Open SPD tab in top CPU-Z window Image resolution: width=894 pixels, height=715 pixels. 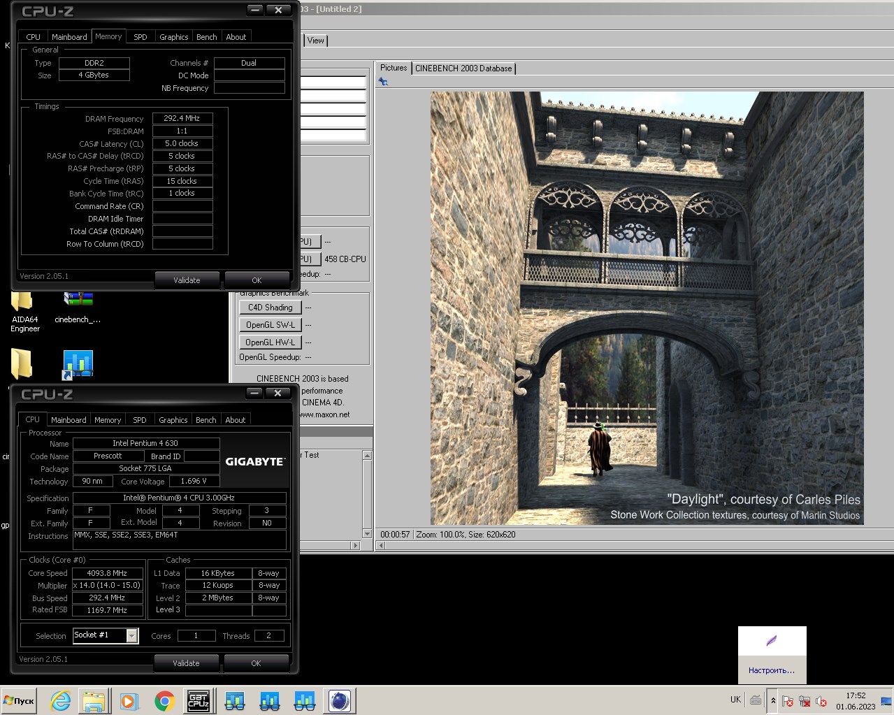140,37
